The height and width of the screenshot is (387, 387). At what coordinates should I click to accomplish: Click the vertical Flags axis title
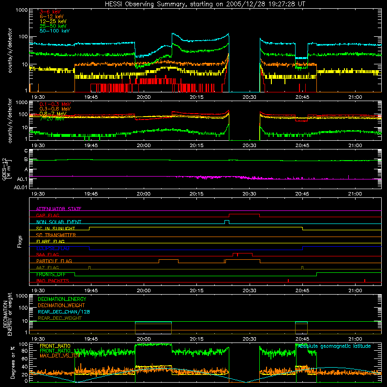point(19,241)
